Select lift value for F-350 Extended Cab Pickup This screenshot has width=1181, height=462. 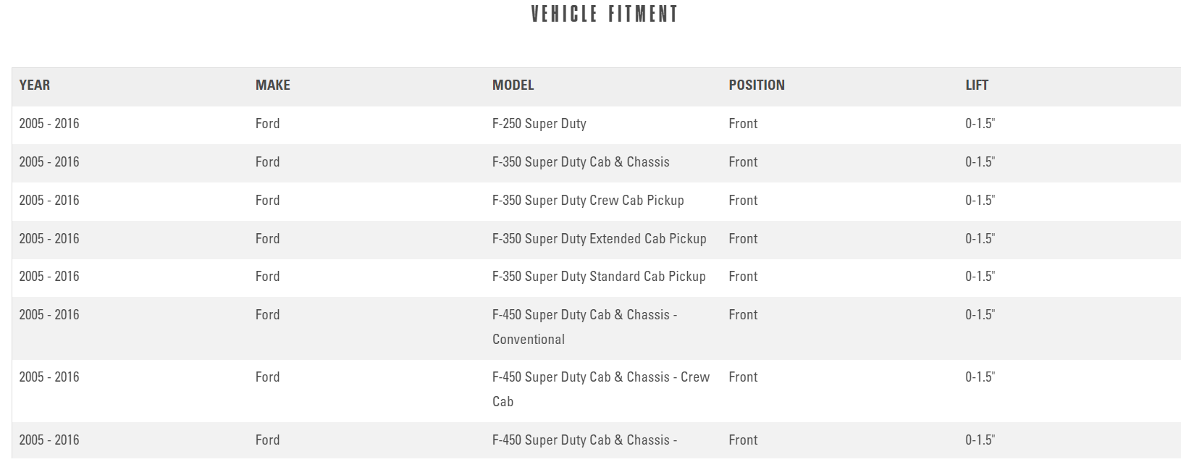(x=980, y=239)
